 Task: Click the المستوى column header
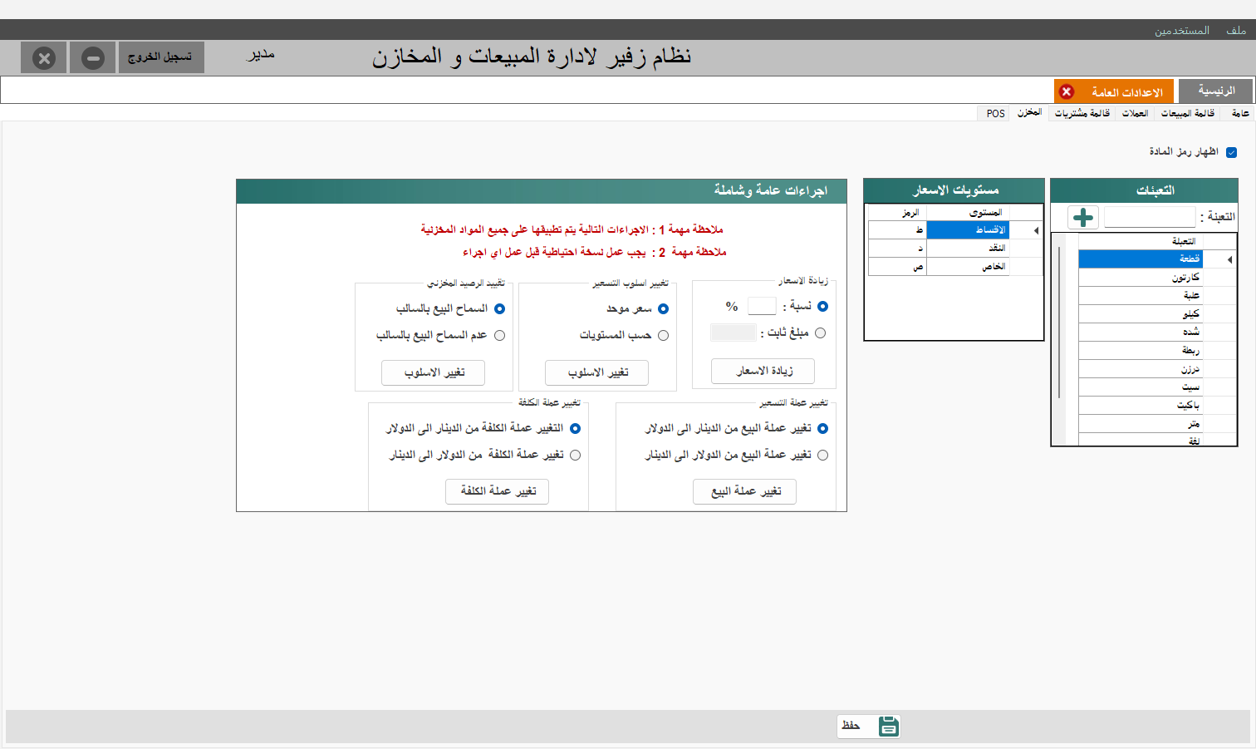point(968,213)
